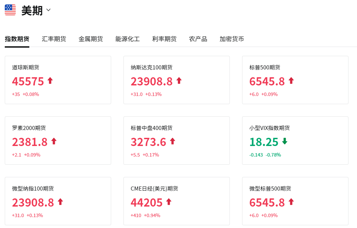Click the 23908.8 price in 微型纳指100期货 card

33,202
